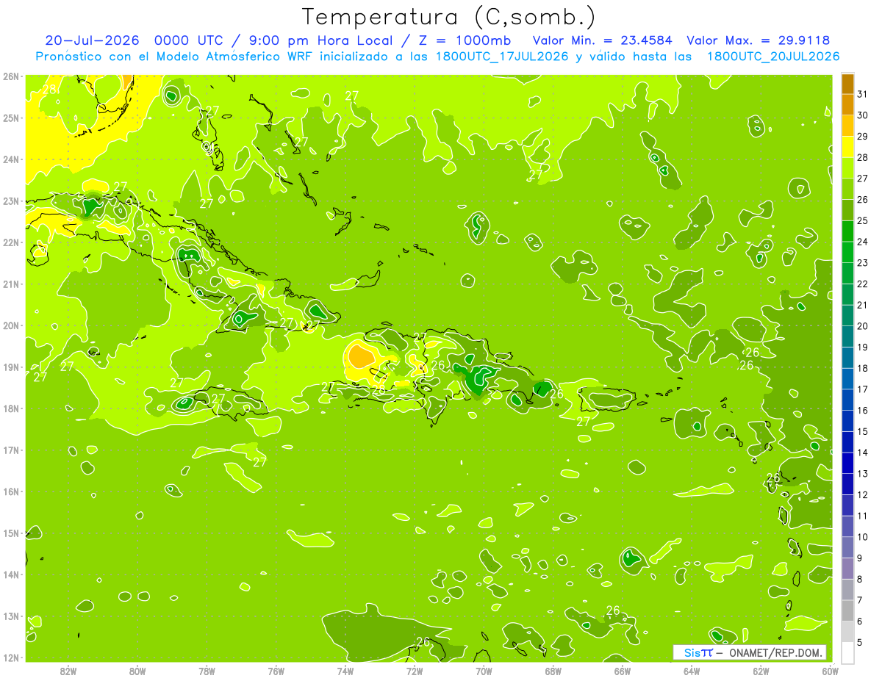Click the 60W longitude axis label
This screenshot has height=681, width=882.
click(x=830, y=671)
